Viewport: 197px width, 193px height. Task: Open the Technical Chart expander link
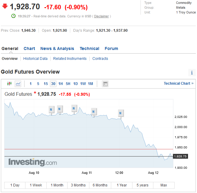coord(178,83)
